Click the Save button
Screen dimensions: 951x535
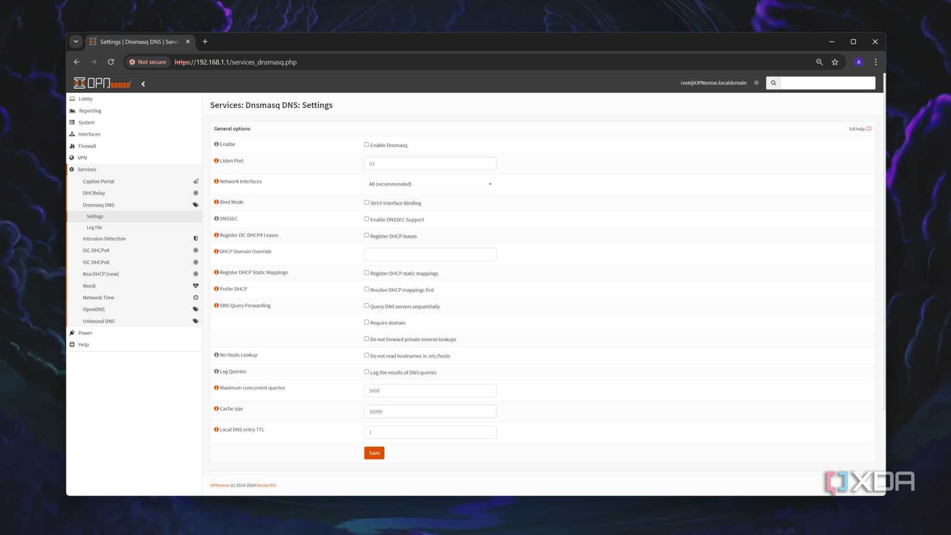(373, 453)
